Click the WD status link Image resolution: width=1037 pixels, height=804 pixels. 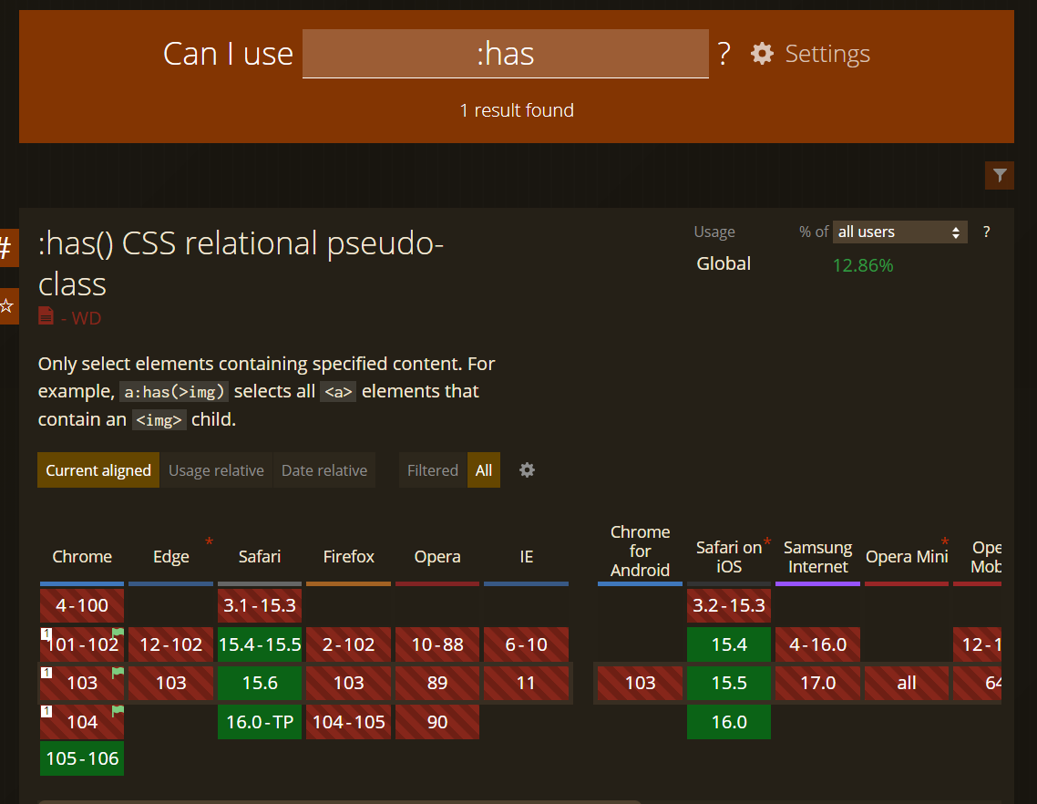coord(86,318)
